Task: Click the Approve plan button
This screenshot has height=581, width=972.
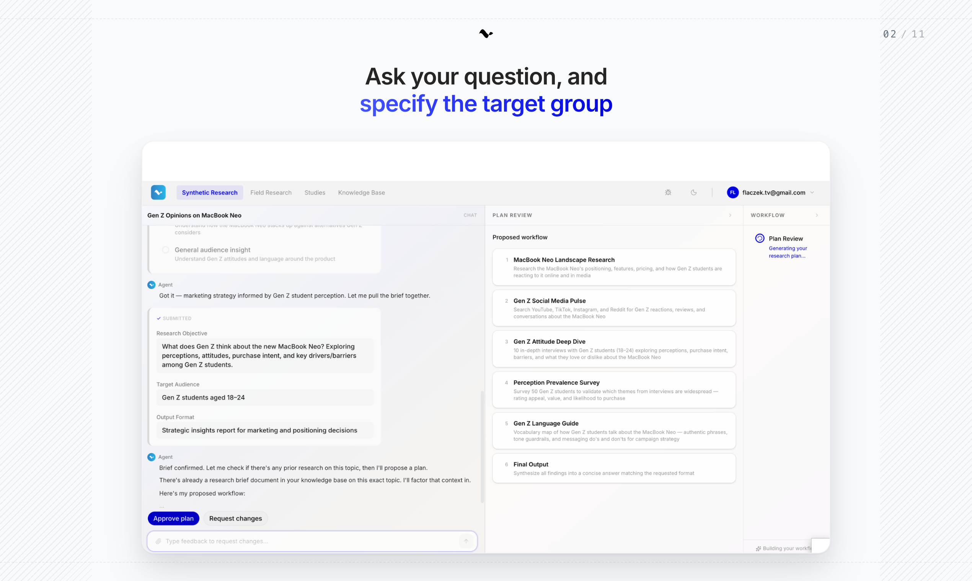Action: point(173,518)
